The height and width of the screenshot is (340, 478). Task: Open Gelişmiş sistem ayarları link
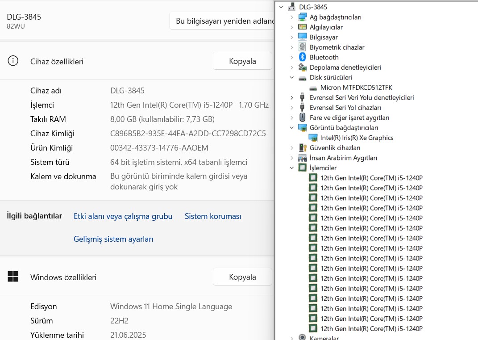pos(113,239)
